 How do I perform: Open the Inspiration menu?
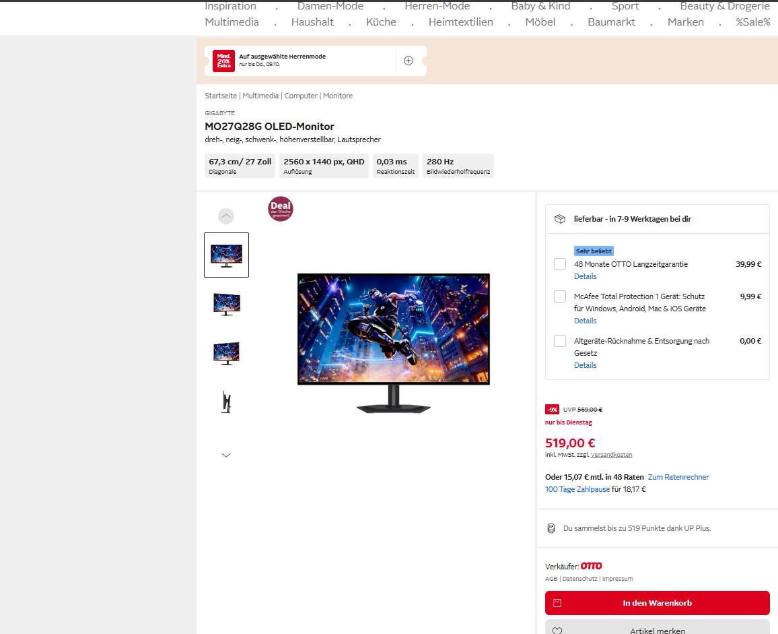[x=231, y=7]
